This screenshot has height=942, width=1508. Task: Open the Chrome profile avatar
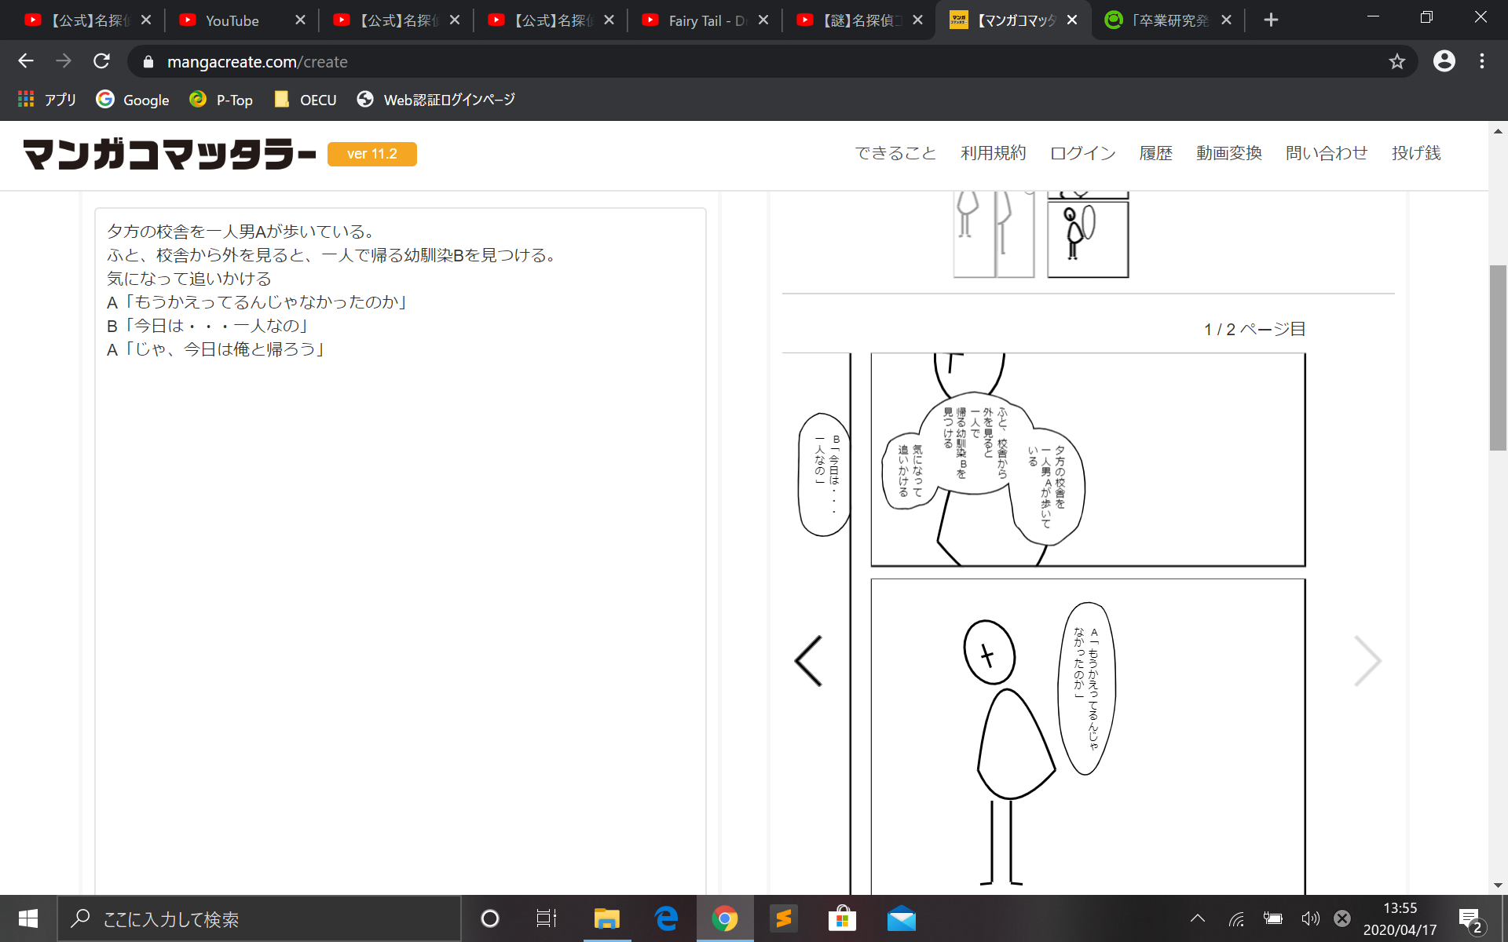[1444, 61]
